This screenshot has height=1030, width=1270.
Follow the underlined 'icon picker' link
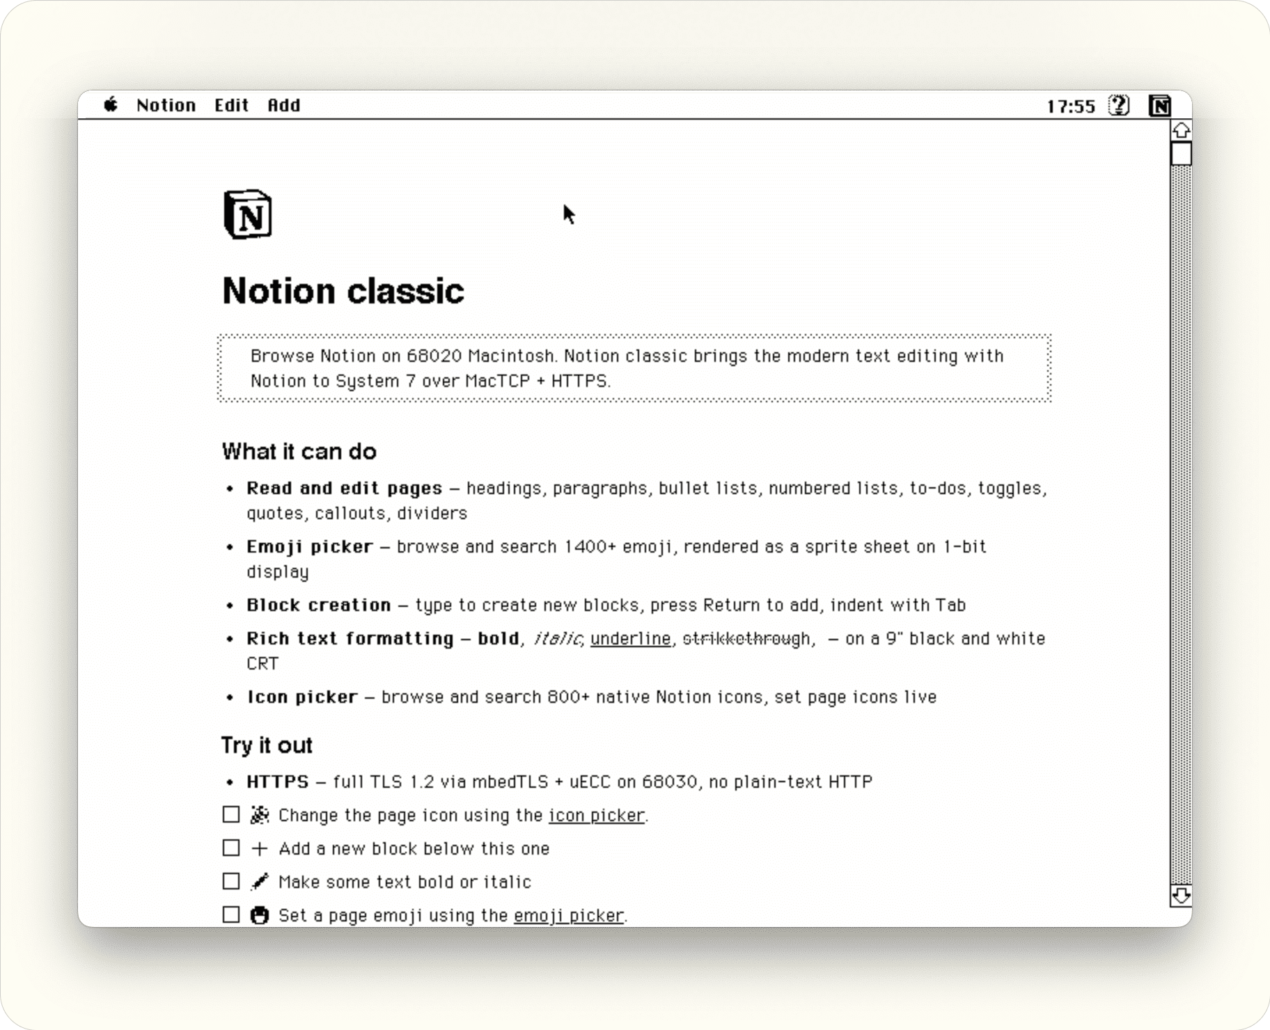(597, 815)
